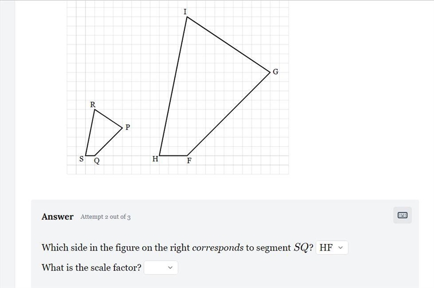Click vertex G on the right figure
Viewport: 434px width, 288px height.
pyautogui.click(x=270, y=73)
